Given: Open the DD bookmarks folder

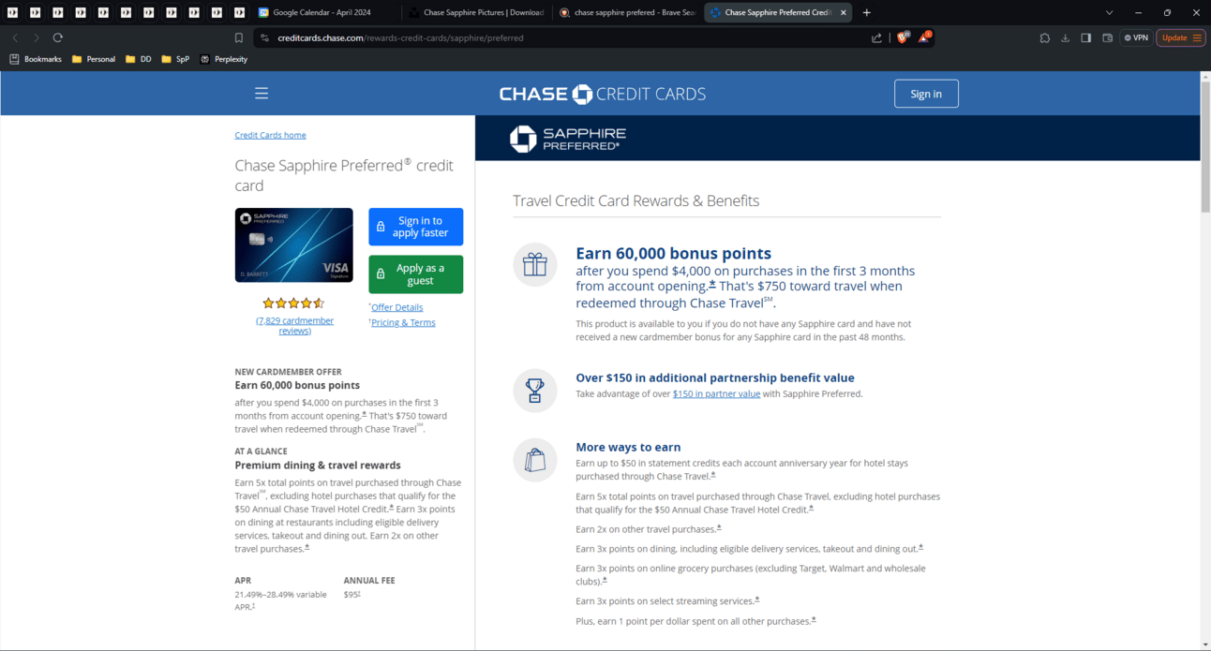Looking at the screenshot, I should pyautogui.click(x=139, y=59).
